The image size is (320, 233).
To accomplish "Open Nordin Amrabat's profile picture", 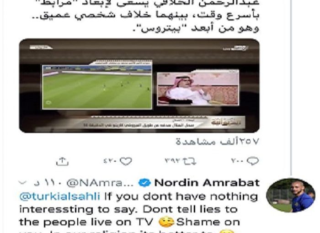I will 291,195.
